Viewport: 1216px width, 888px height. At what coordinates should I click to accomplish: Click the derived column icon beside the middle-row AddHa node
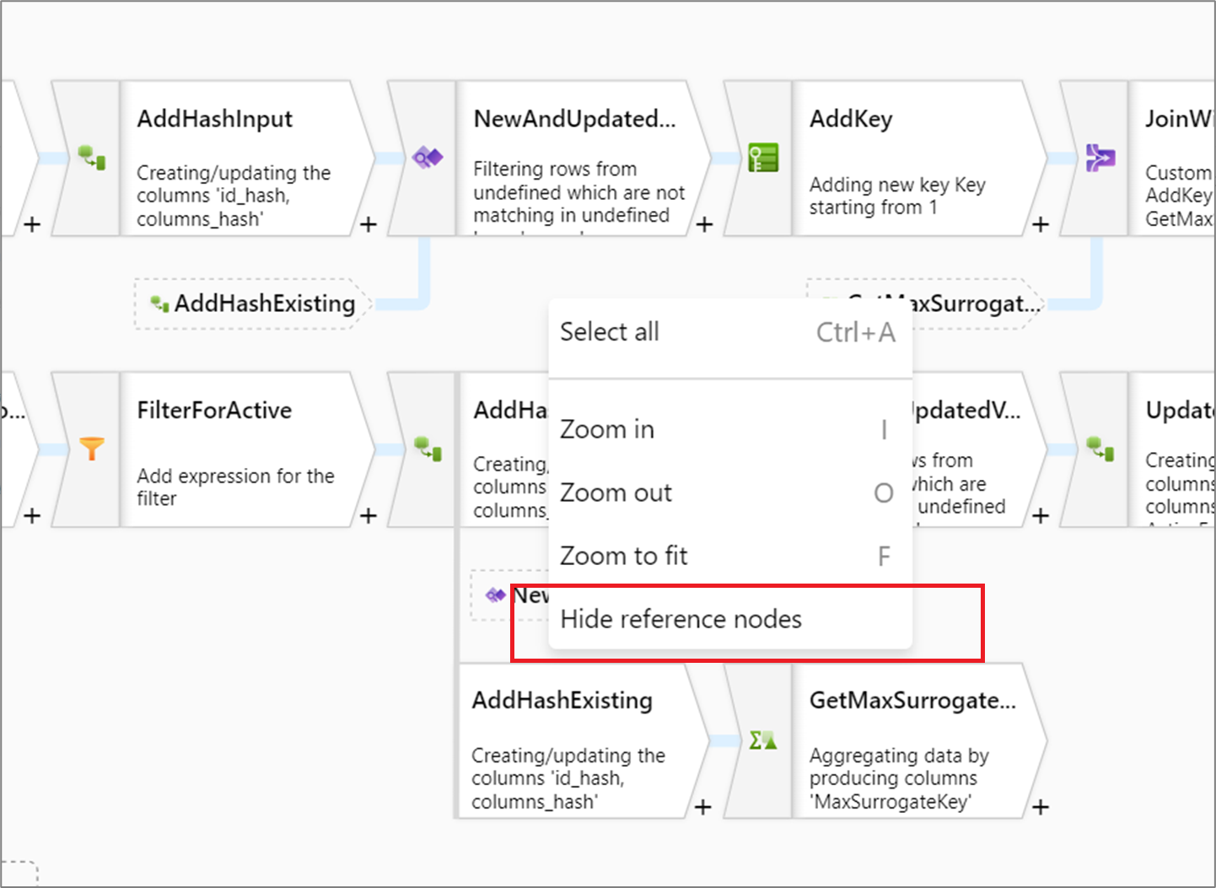tap(428, 449)
